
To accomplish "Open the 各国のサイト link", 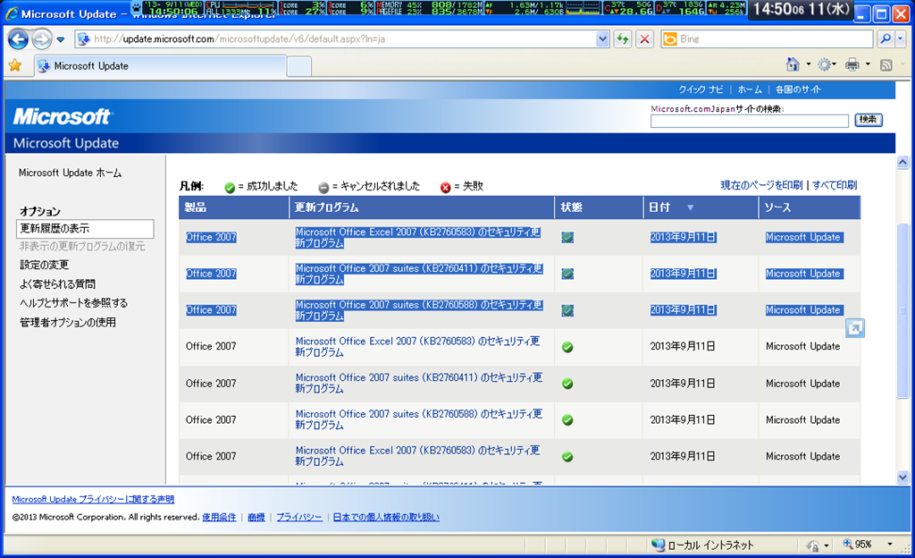I will pyautogui.click(x=798, y=89).
